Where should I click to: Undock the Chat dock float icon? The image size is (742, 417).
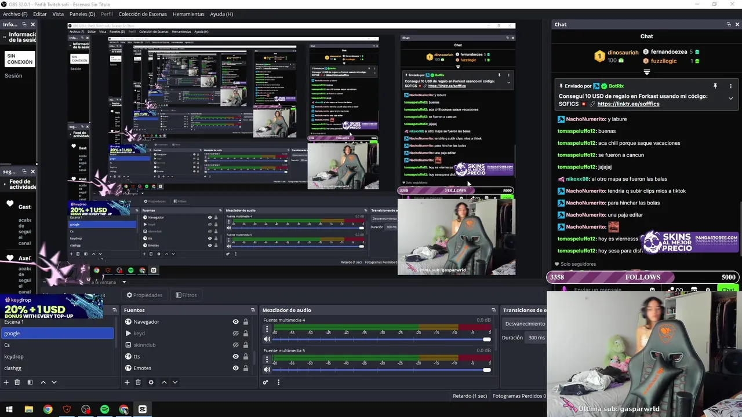pos(729,24)
